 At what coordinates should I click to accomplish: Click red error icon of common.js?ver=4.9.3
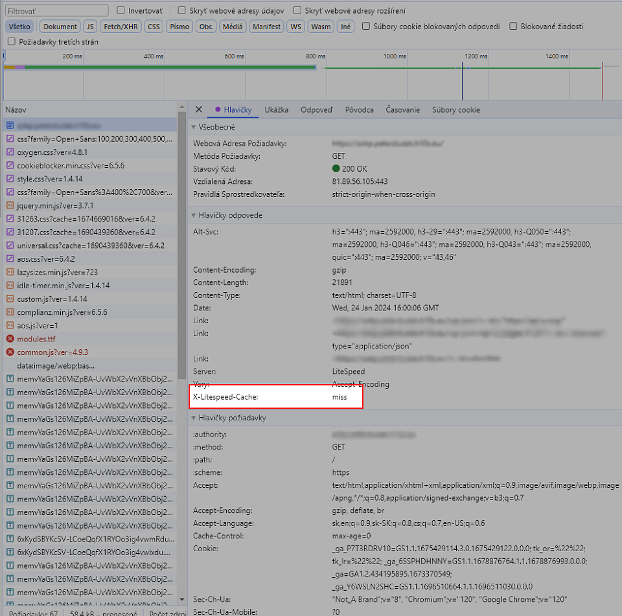point(10,352)
